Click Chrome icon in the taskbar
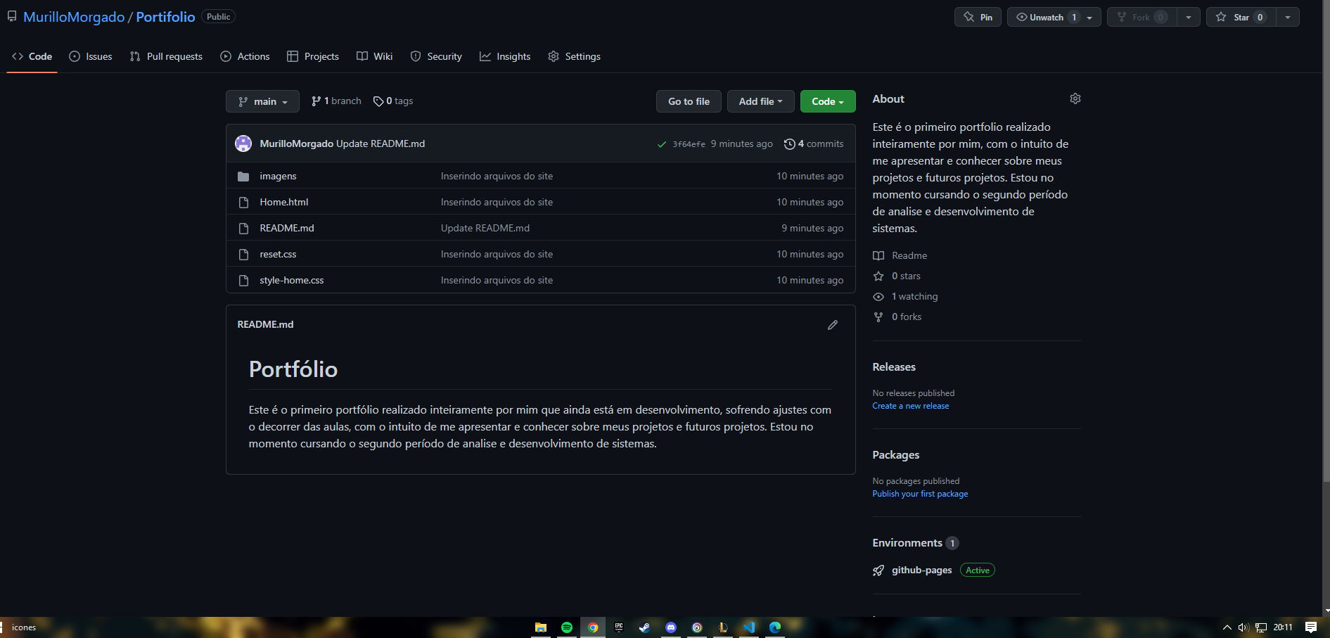The image size is (1330, 638). [x=593, y=627]
